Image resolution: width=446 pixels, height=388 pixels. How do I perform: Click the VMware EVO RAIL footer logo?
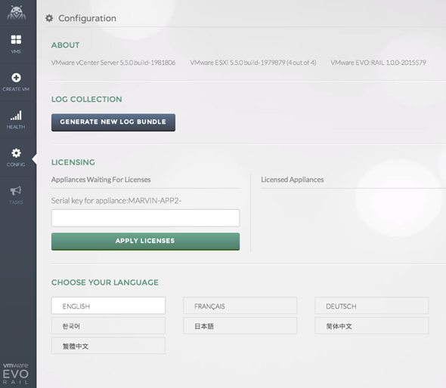(x=16, y=374)
